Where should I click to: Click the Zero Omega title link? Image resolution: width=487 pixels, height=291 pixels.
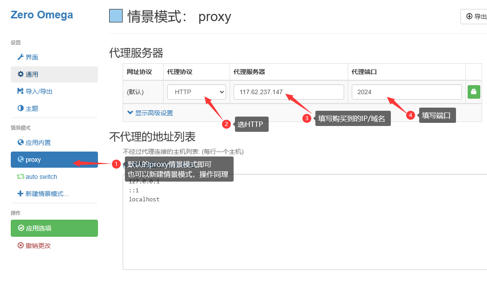click(x=41, y=15)
